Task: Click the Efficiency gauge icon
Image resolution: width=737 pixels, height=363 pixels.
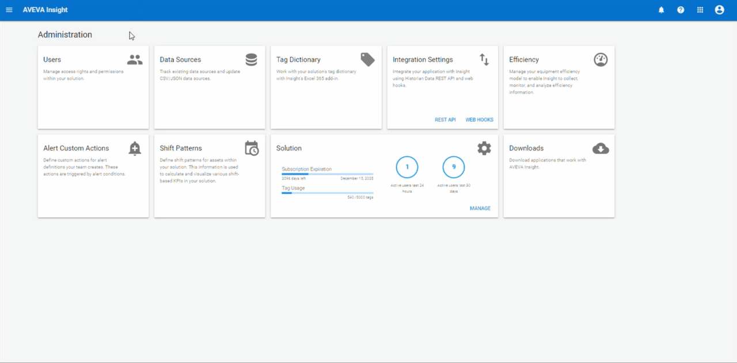Action: point(601,60)
